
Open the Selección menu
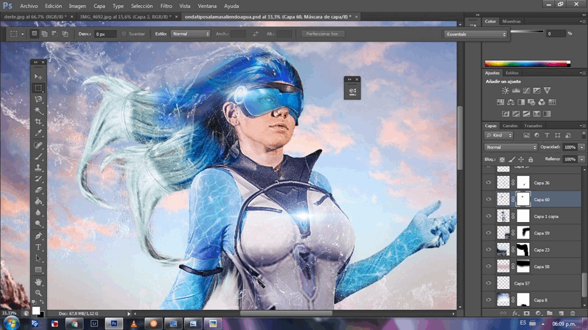coord(142,6)
